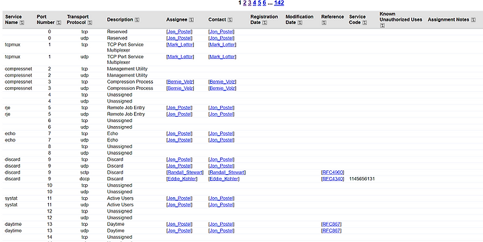Click the Description column filter icon
The image size is (483, 242).
137,20
